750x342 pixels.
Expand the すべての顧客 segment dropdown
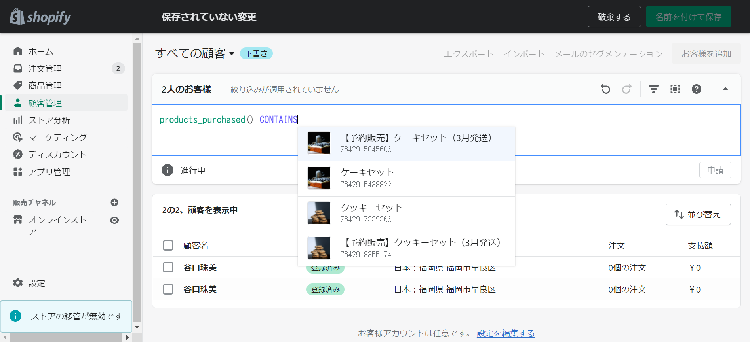coord(232,54)
